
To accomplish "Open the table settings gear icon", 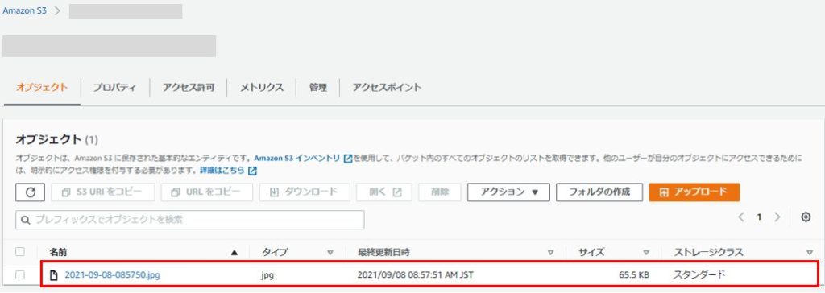I will (806, 217).
